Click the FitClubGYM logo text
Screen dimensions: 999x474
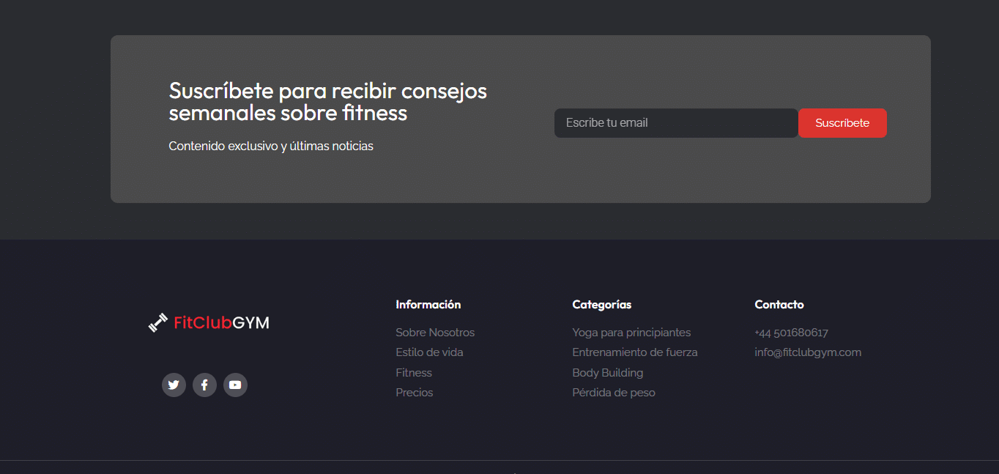pyautogui.click(x=221, y=323)
